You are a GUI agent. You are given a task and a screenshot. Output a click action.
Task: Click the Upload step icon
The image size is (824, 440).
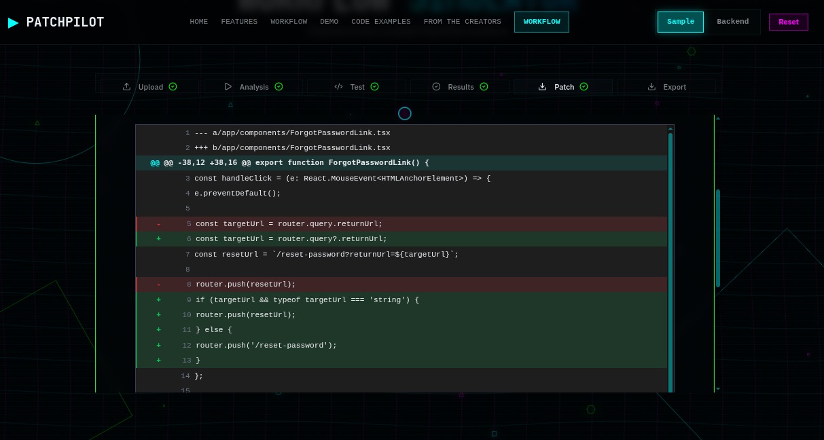(126, 87)
